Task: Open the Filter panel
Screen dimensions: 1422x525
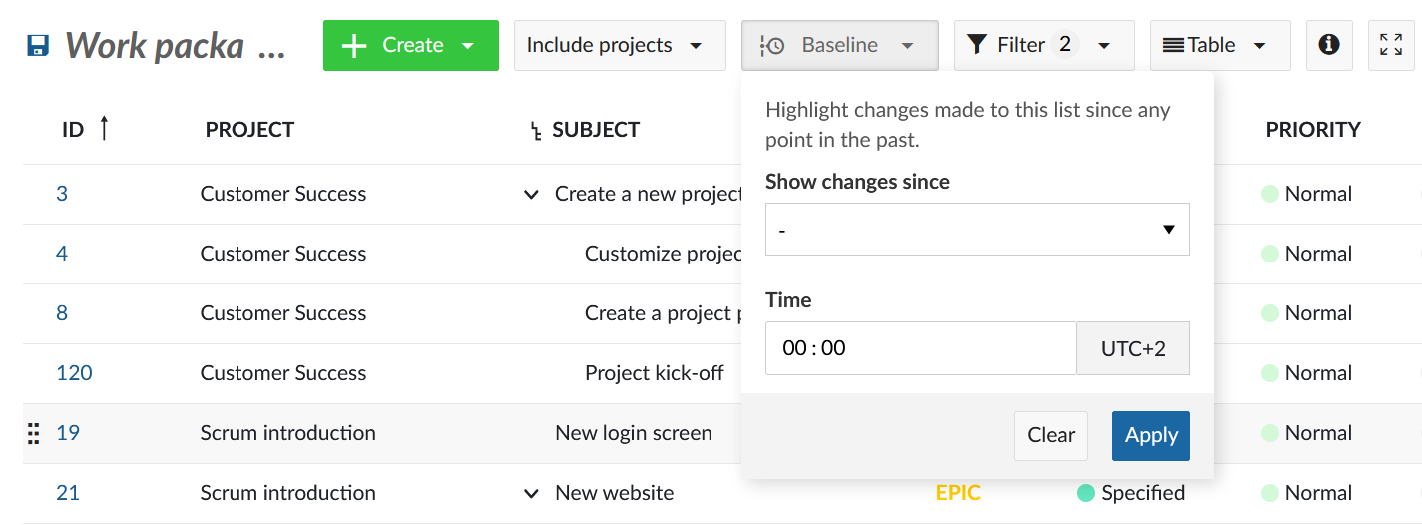Action: click(x=1043, y=45)
